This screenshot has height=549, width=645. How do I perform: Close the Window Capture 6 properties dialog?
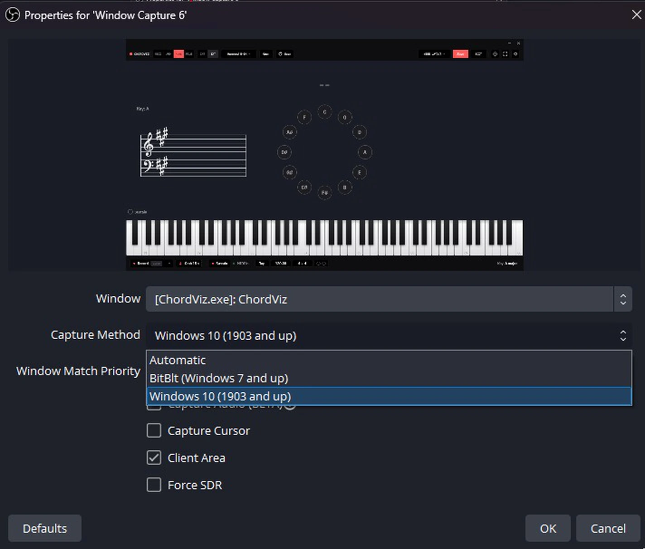636,15
